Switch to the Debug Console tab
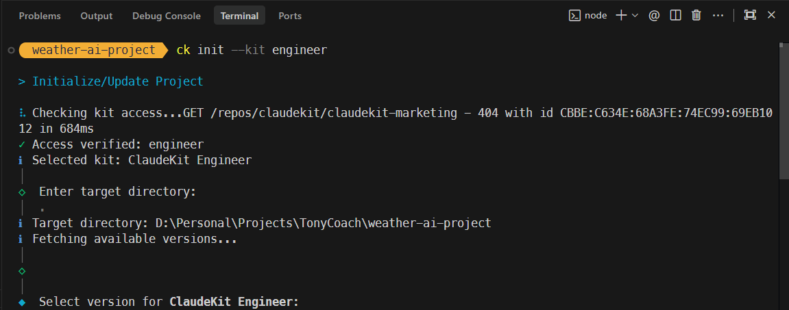This screenshot has width=789, height=310. tap(167, 16)
